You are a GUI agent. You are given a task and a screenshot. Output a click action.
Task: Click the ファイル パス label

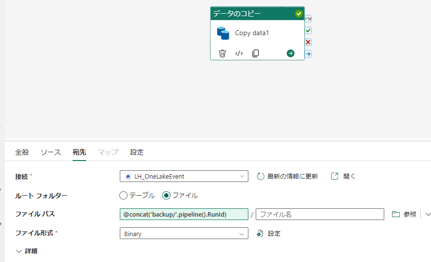[35, 214]
